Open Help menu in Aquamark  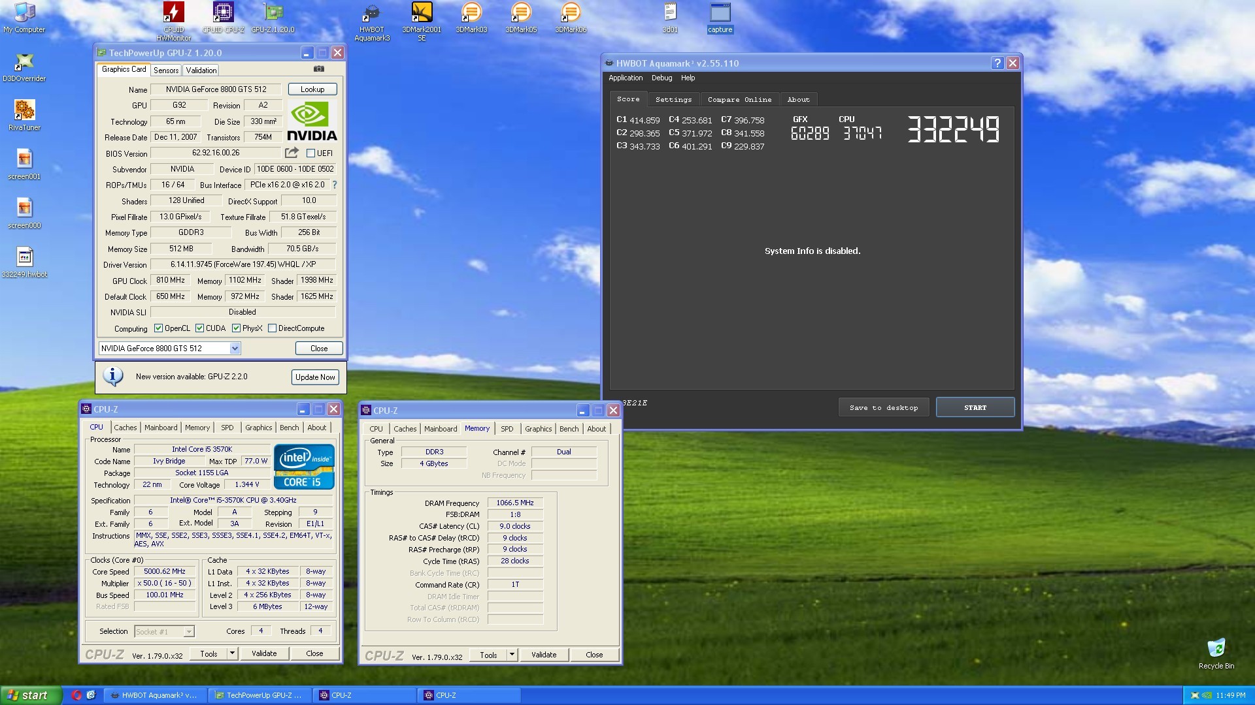[x=688, y=78]
